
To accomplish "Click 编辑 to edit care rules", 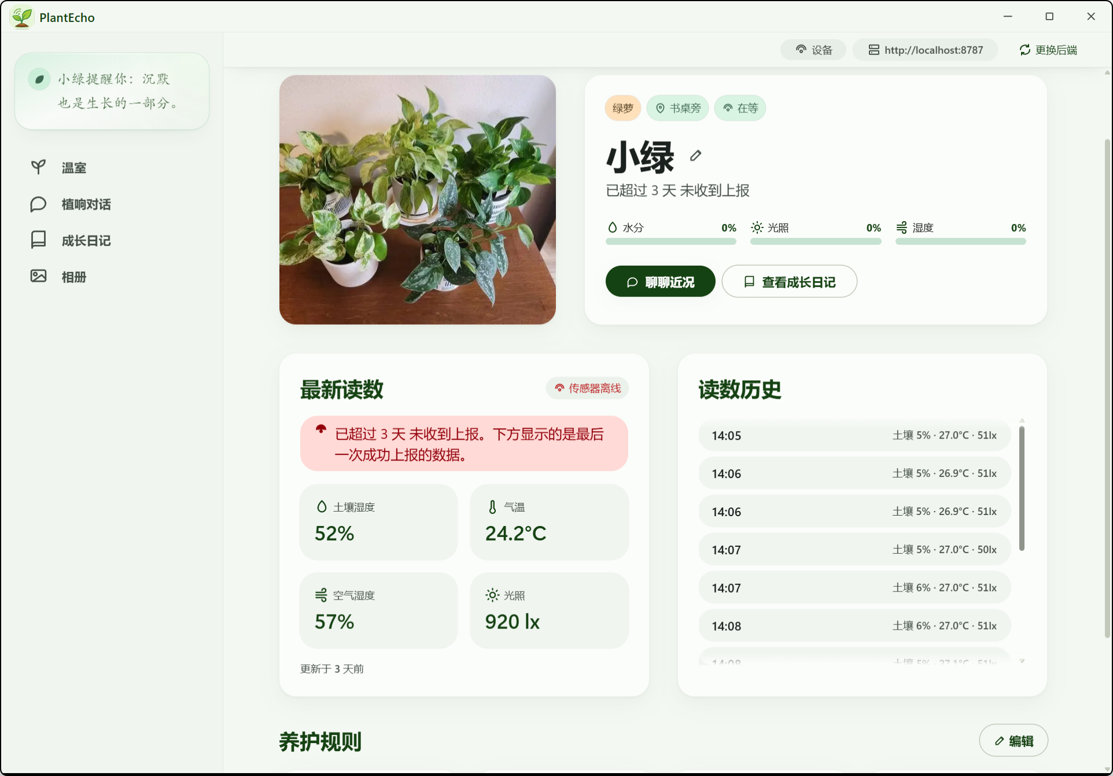I will (1014, 741).
